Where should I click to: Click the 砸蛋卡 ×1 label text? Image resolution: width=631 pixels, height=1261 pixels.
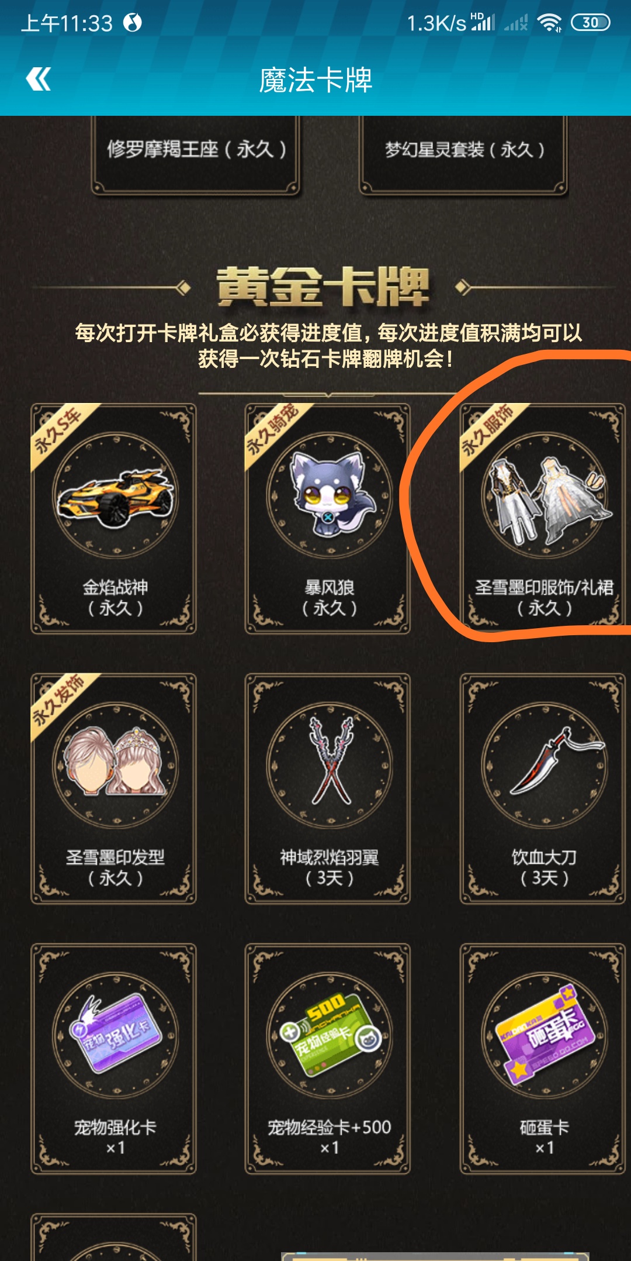point(544,1137)
